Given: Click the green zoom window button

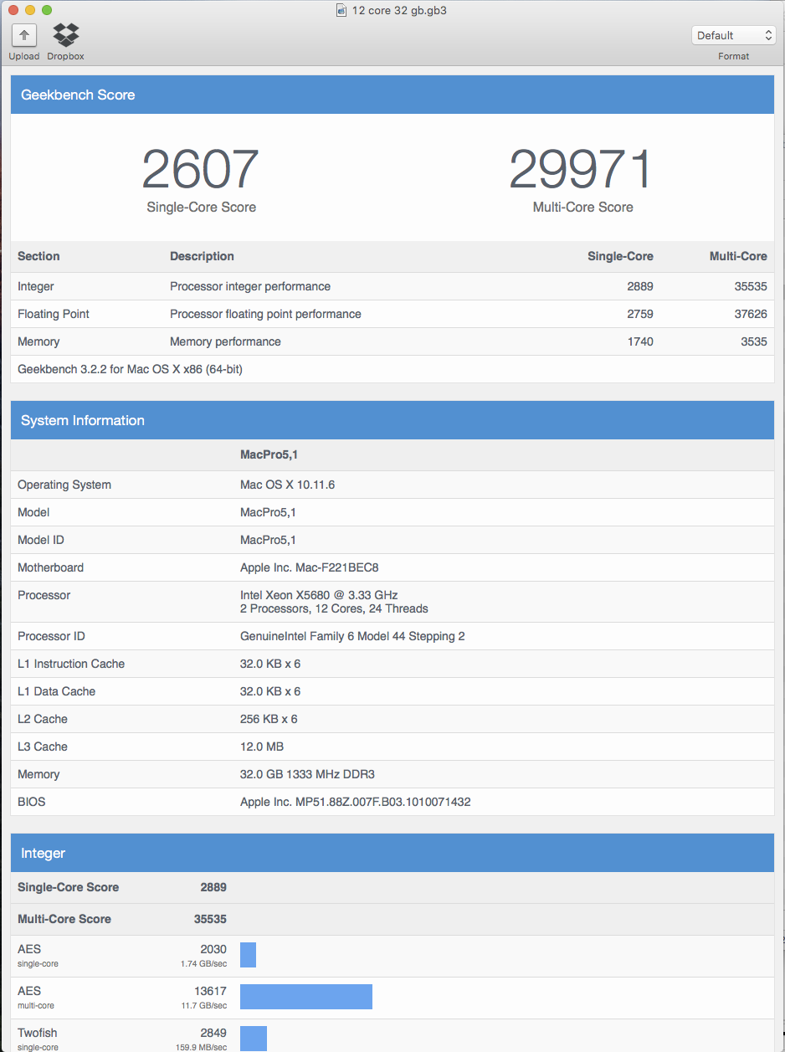Looking at the screenshot, I should click(x=47, y=10).
